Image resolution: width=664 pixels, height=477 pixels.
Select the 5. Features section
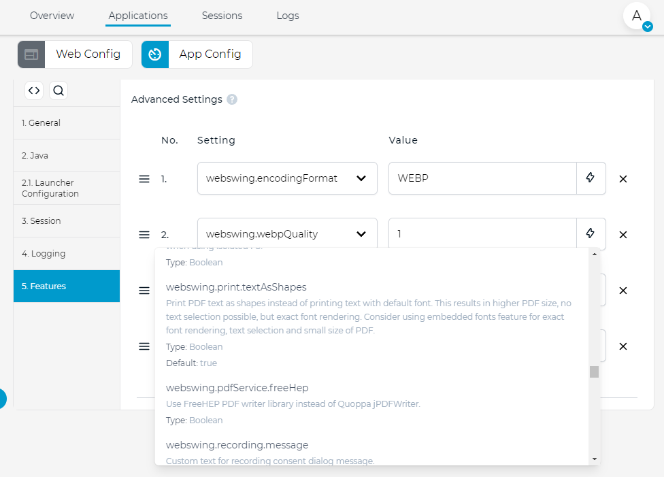pos(67,286)
